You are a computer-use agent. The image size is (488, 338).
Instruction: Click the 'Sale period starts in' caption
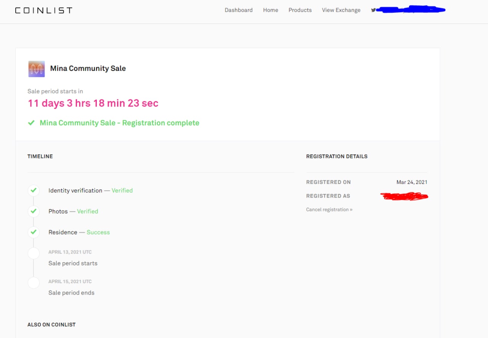pyautogui.click(x=55, y=91)
